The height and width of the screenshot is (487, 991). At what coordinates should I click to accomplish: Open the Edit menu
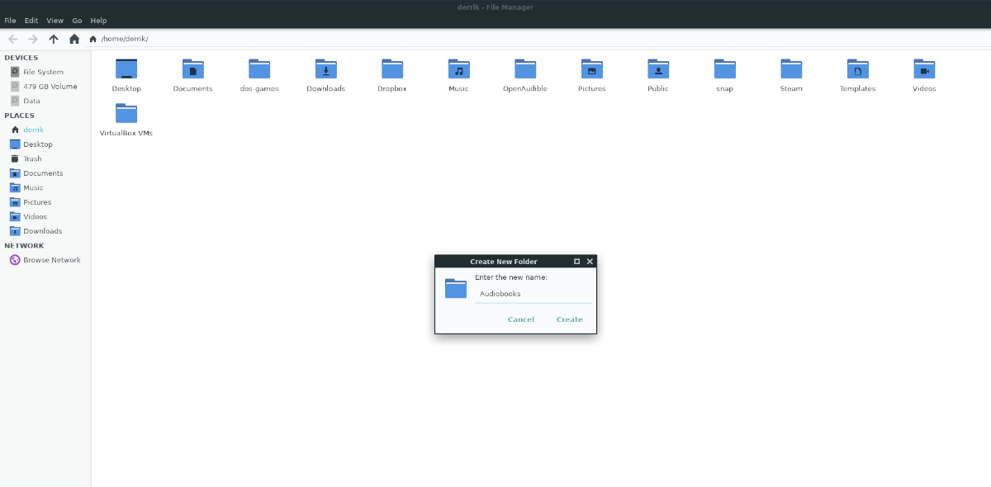(31, 20)
